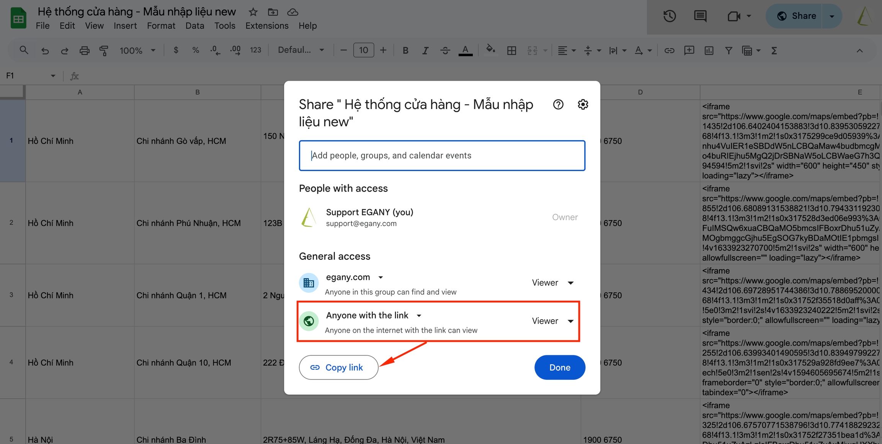Star this spreadsheet

(253, 12)
